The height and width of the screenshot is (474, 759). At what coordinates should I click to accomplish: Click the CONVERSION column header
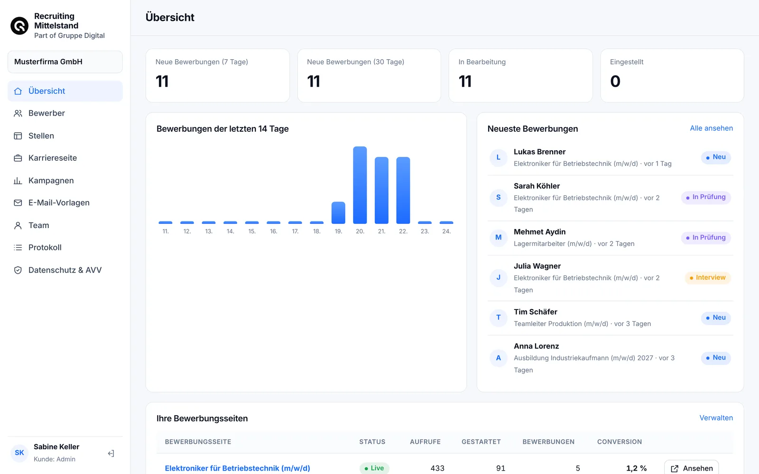pyautogui.click(x=620, y=442)
